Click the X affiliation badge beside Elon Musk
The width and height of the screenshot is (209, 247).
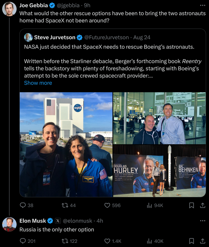pyautogui.click(x=58, y=221)
